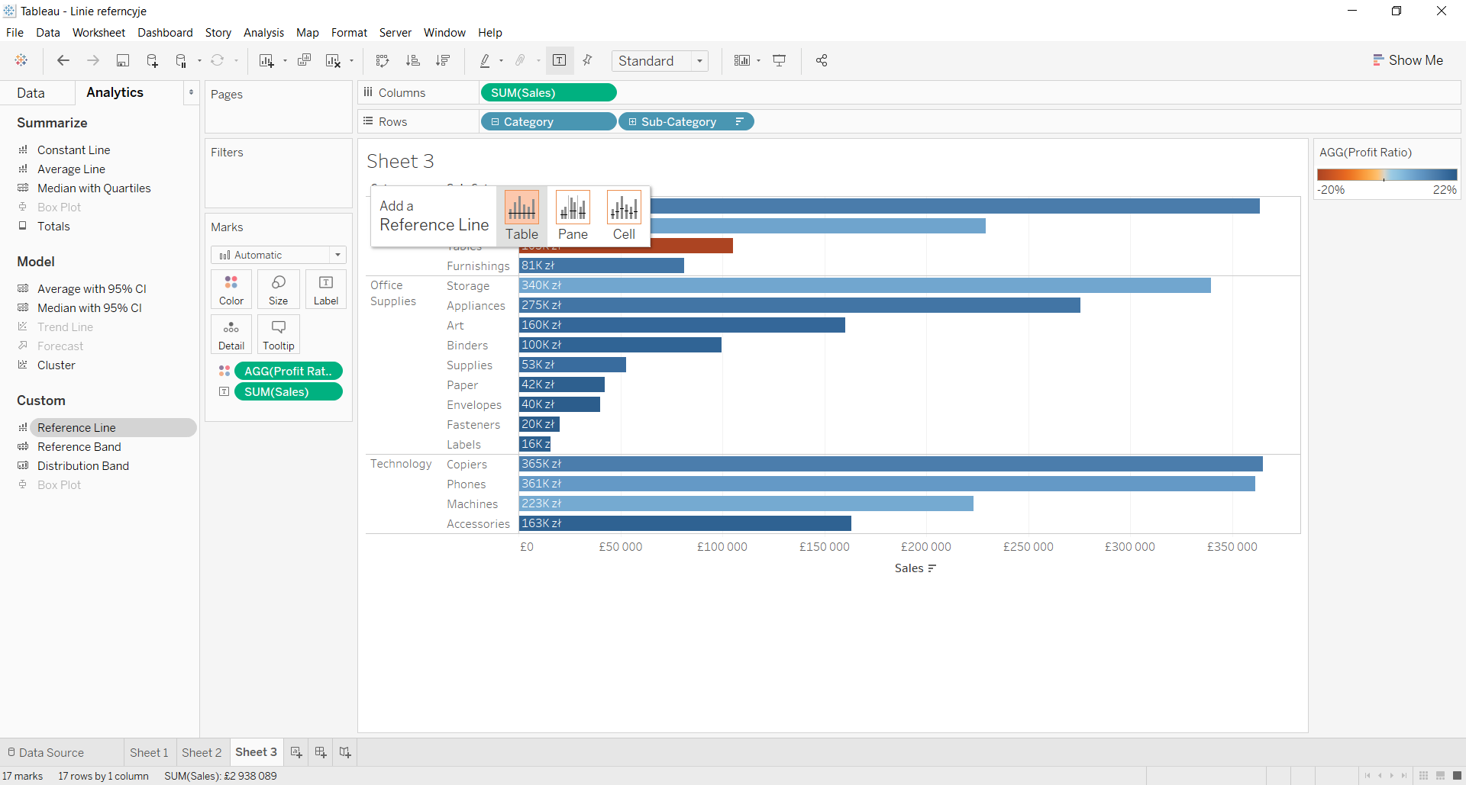
Task: Select the Storage bar in the chart
Action: coord(864,285)
